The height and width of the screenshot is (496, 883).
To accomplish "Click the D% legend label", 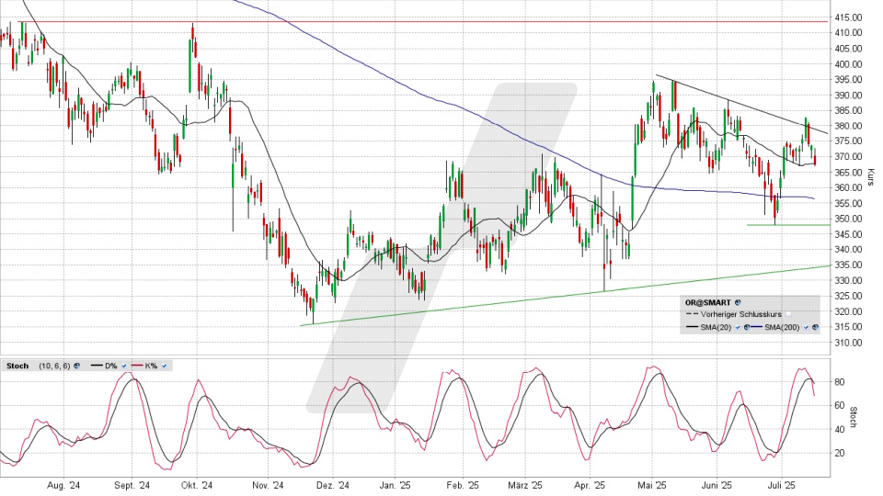I will pyautogui.click(x=111, y=366).
